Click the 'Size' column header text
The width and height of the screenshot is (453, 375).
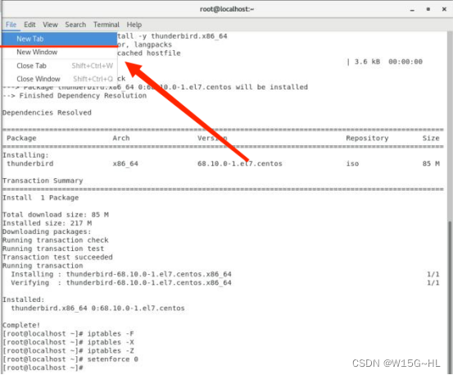[431, 138]
